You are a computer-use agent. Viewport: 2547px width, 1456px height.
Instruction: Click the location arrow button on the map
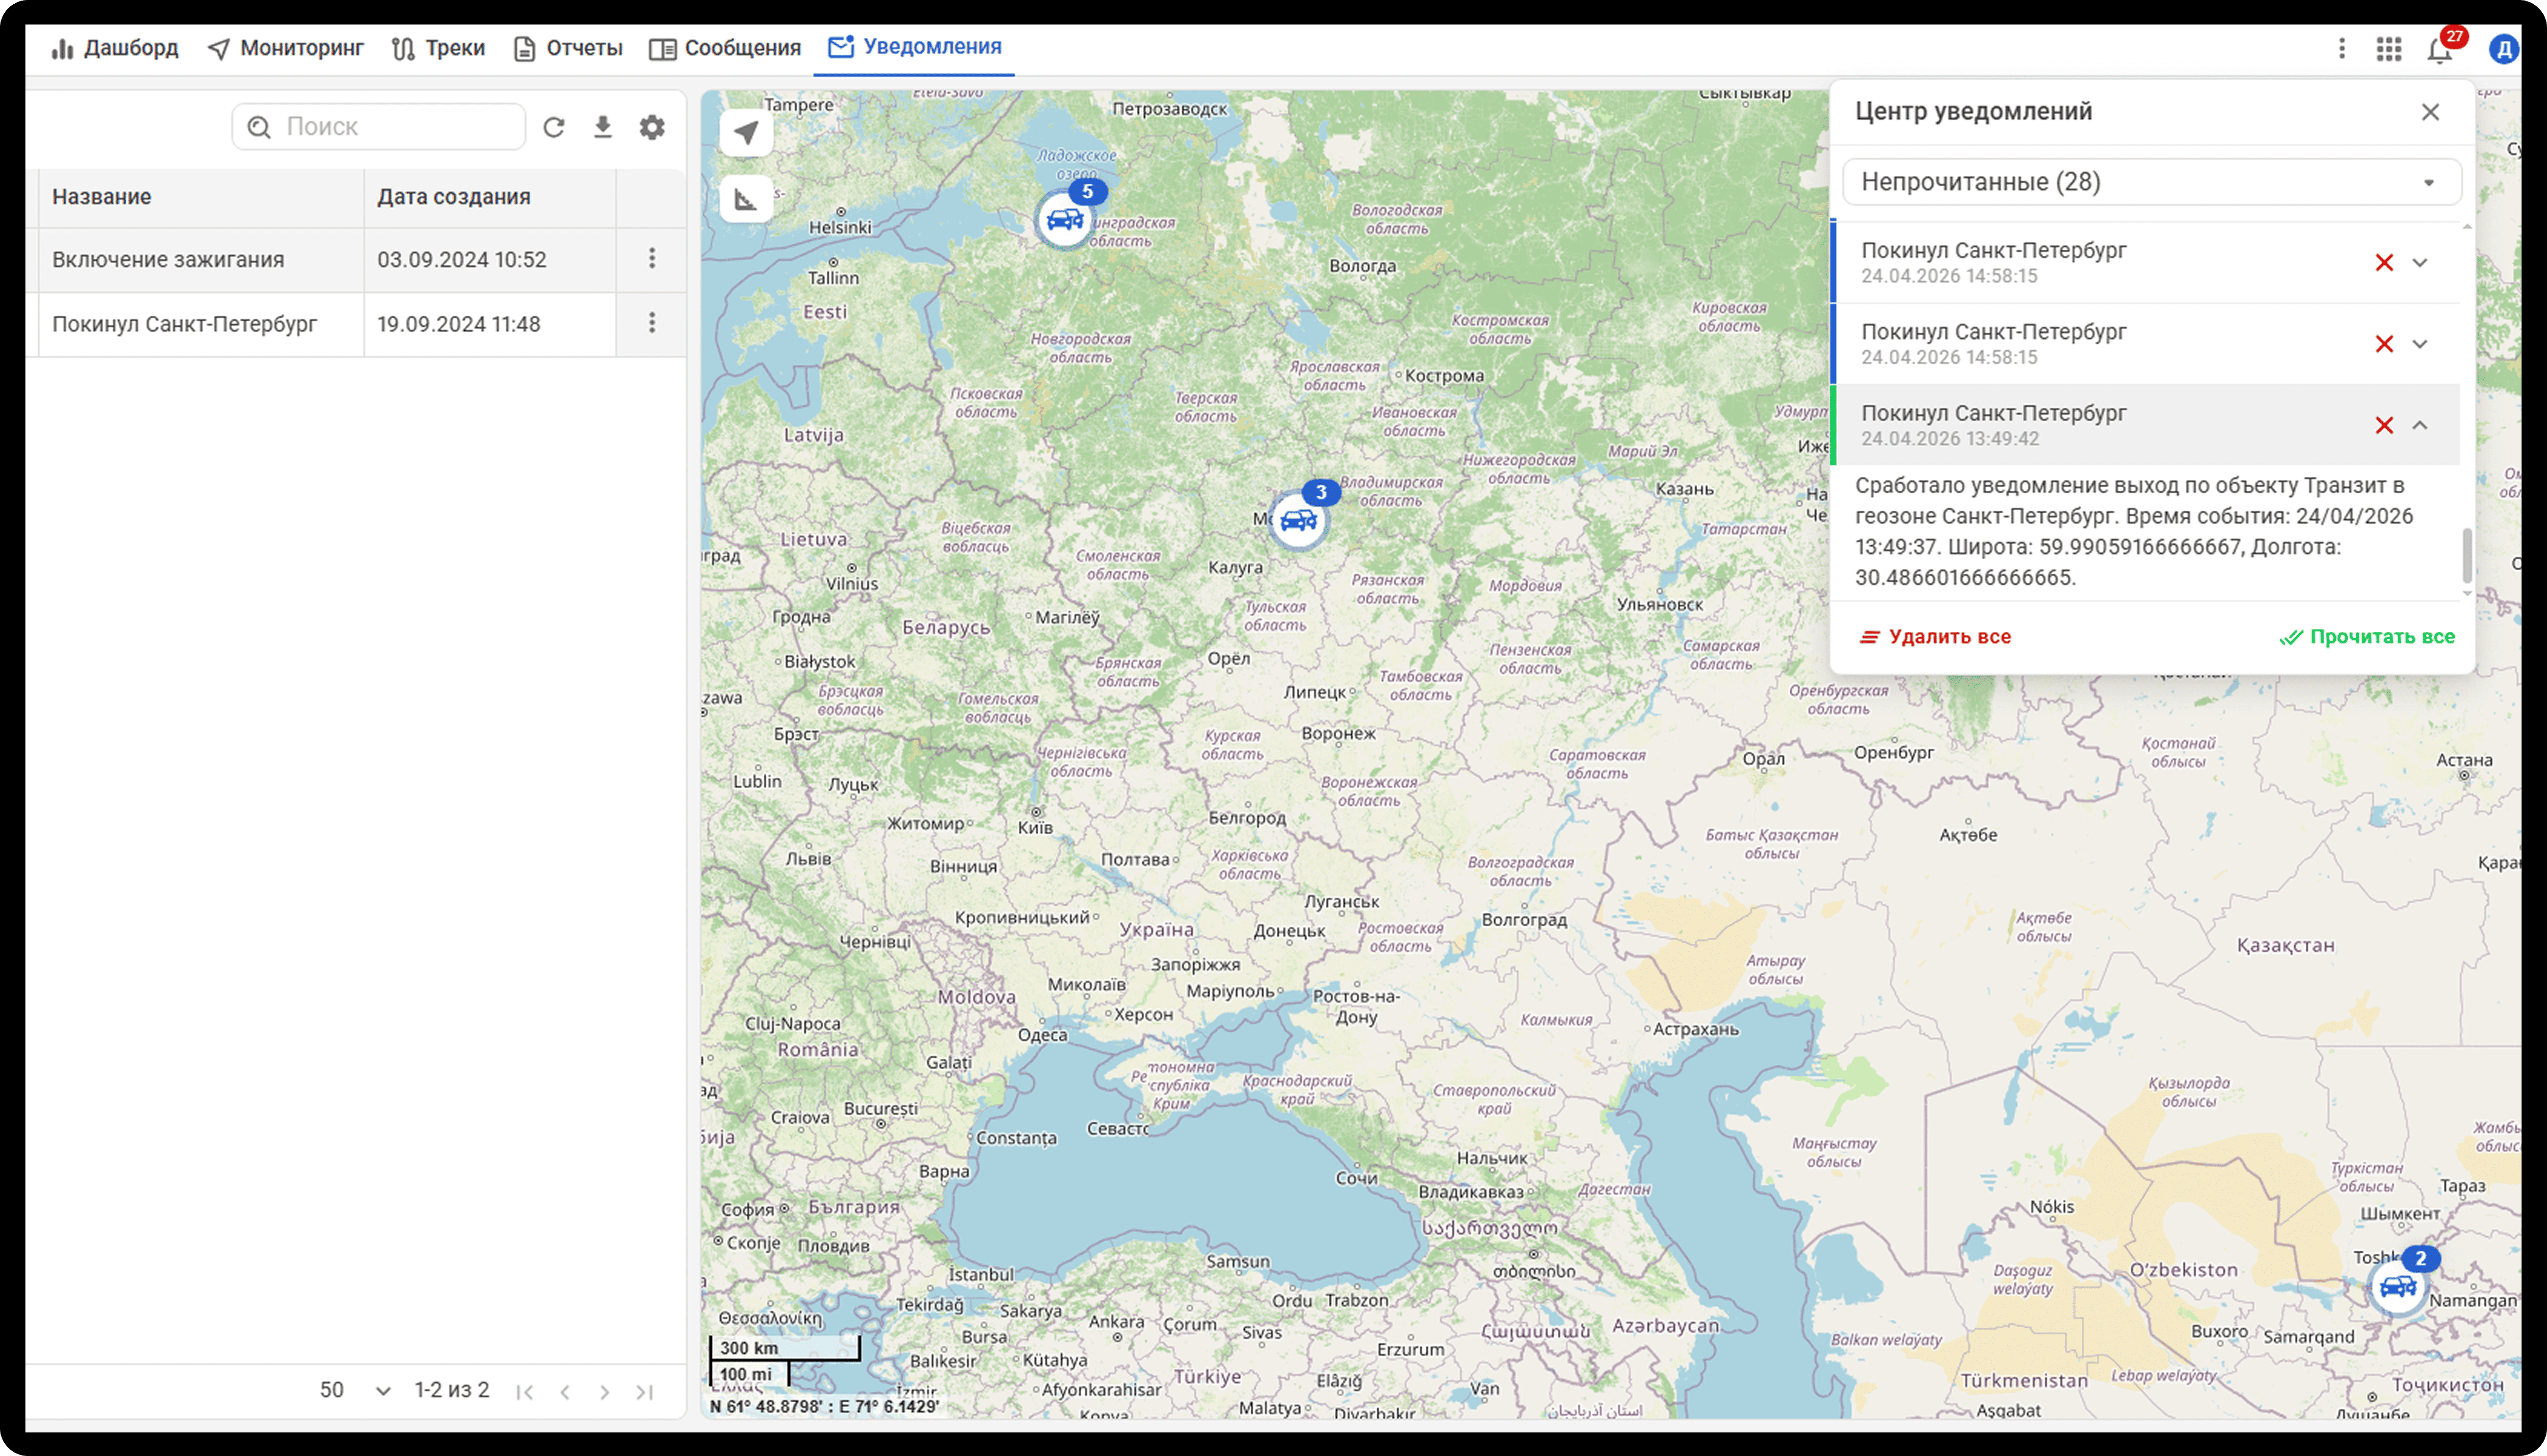click(746, 132)
